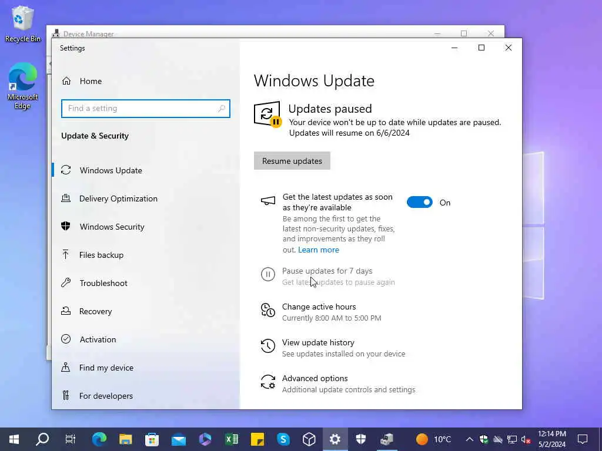The width and height of the screenshot is (602, 451).
Task: Show hidden system tray icons
Action: pyautogui.click(x=470, y=439)
